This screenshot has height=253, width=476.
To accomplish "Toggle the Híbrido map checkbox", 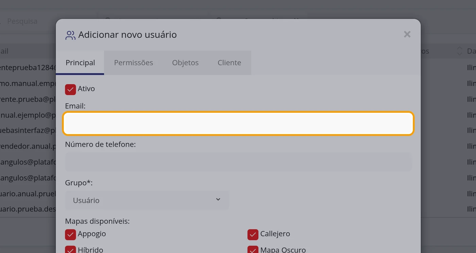I will (70, 250).
